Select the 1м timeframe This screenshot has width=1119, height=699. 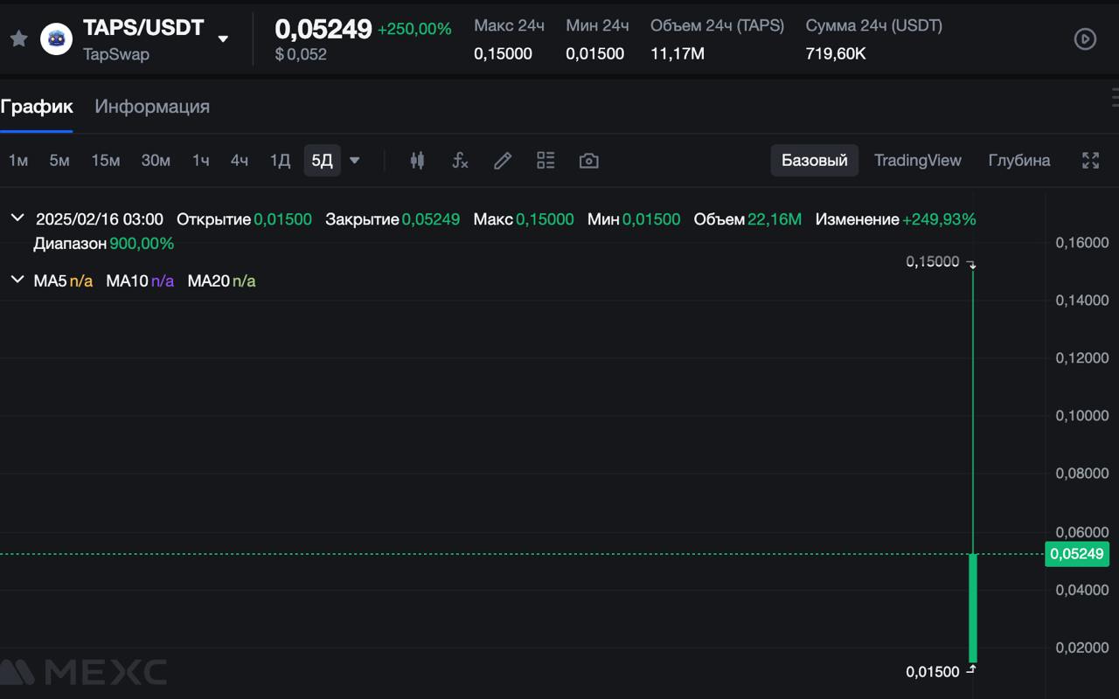click(18, 161)
